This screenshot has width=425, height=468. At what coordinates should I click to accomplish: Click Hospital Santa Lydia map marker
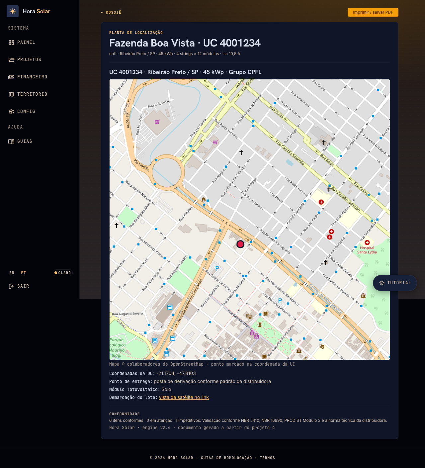(x=367, y=243)
